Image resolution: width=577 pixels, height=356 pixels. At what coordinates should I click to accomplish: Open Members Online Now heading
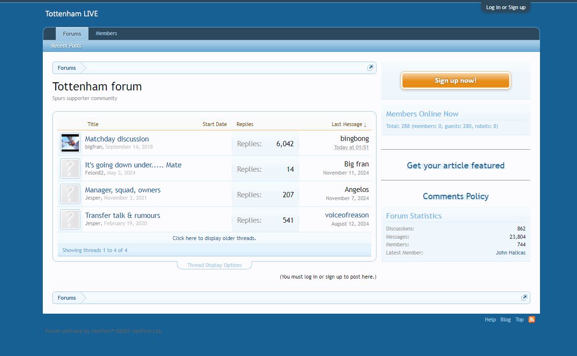point(422,114)
